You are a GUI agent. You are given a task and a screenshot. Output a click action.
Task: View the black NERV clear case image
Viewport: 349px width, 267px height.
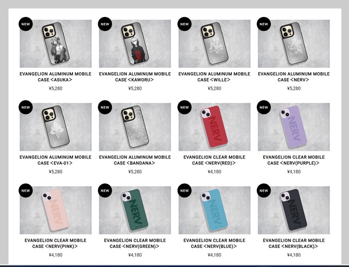coord(294,210)
